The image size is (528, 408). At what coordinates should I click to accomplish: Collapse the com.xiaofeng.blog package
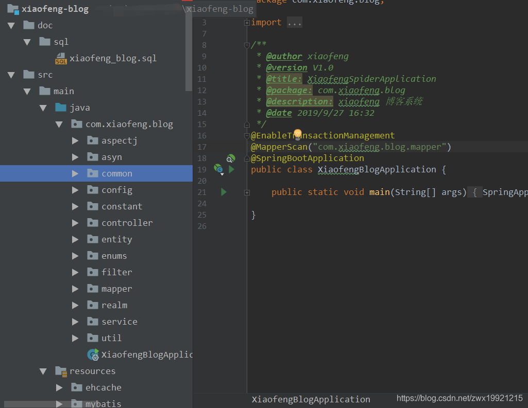coord(59,123)
